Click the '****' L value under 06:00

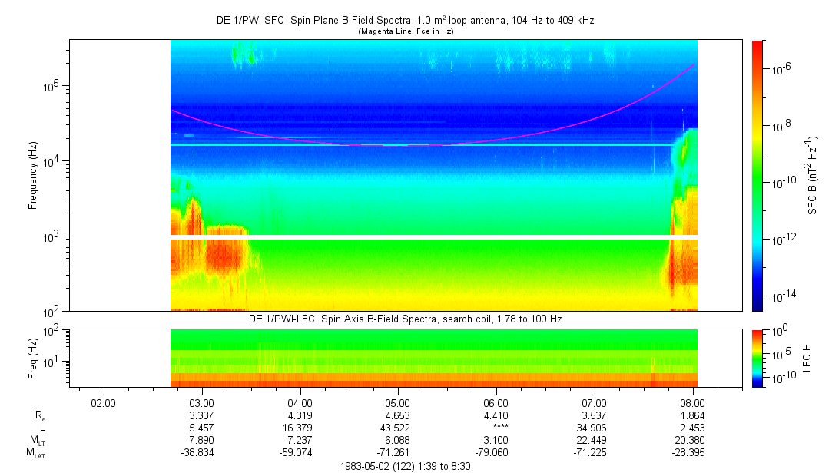496,428
